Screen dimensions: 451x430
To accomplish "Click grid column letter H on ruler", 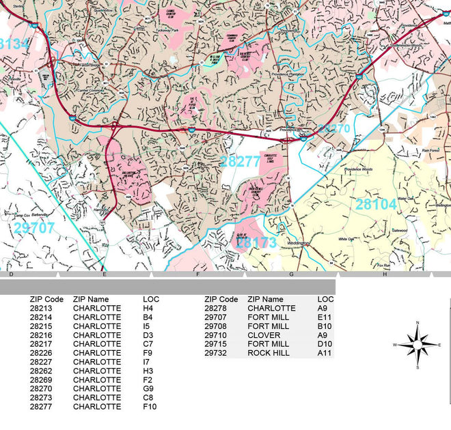I will tap(385, 274).
